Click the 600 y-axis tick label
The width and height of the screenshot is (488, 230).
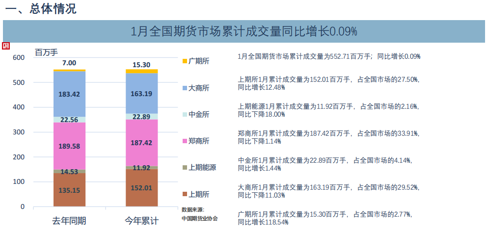pos(19,57)
